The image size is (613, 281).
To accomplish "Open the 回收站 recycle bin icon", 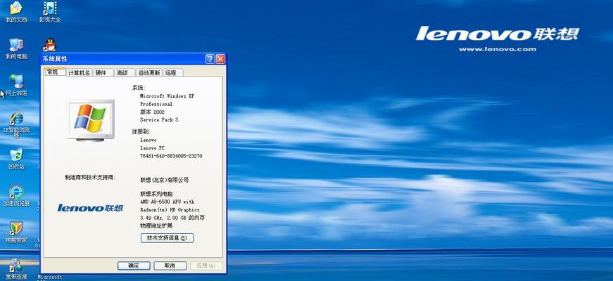I will click(16, 159).
